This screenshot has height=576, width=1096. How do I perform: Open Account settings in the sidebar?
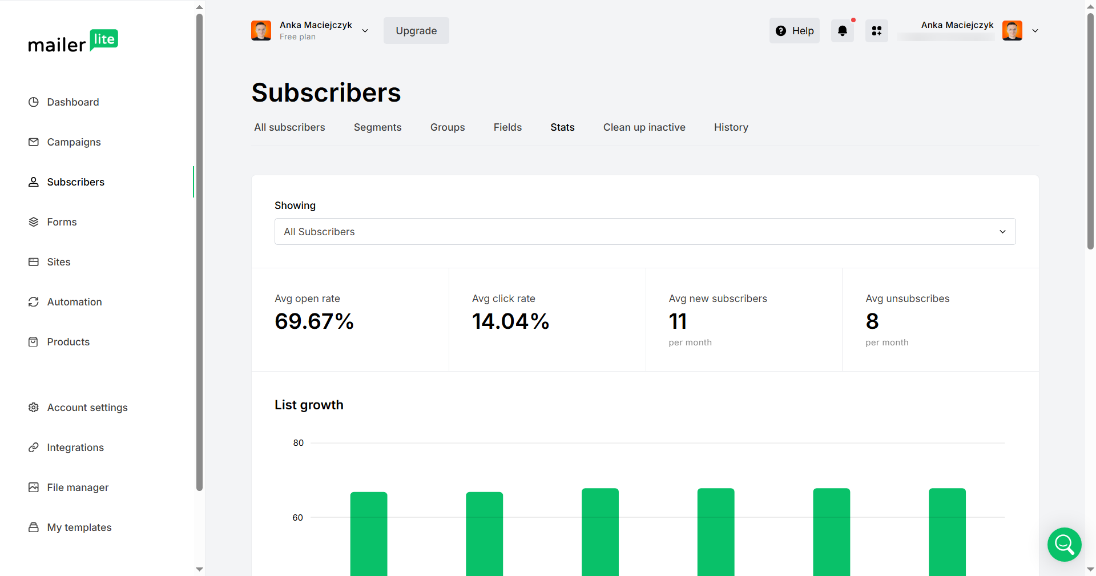pyautogui.click(x=87, y=408)
